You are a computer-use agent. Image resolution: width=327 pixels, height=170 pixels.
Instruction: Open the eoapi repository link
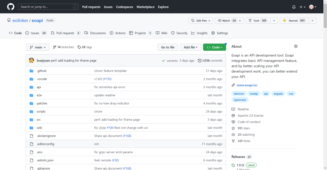click(37, 20)
